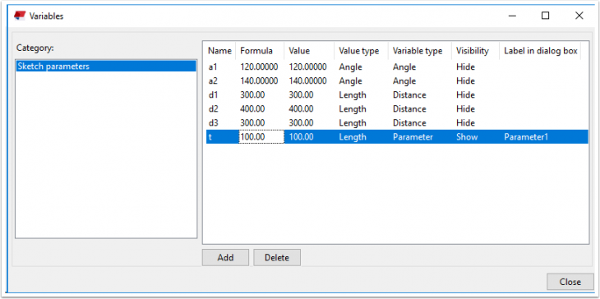Sort by the Name column header

[219, 51]
